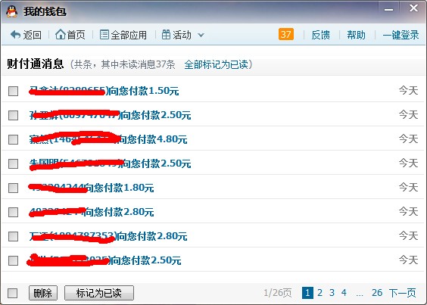Check the box for 付款2.50元 second row
Viewport: 427px width, 305px height.
(x=13, y=115)
